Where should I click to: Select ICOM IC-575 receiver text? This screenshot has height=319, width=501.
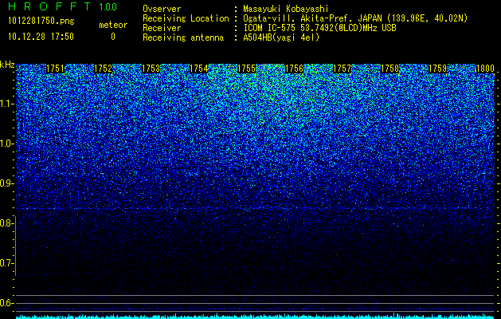pyautogui.click(x=319, y=28)
